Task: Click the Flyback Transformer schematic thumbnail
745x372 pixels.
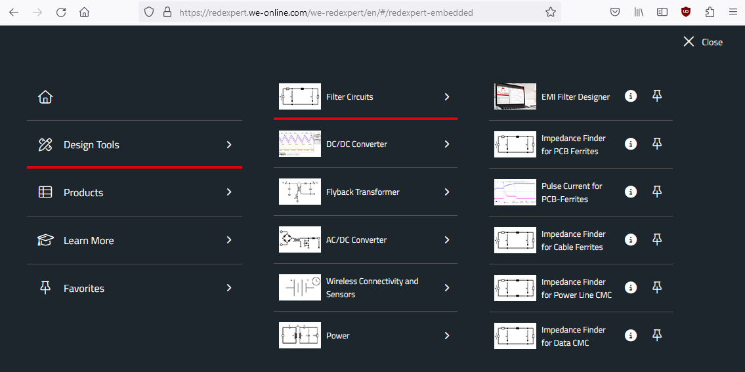Action: pyautogui.click(x=300, y=192)
